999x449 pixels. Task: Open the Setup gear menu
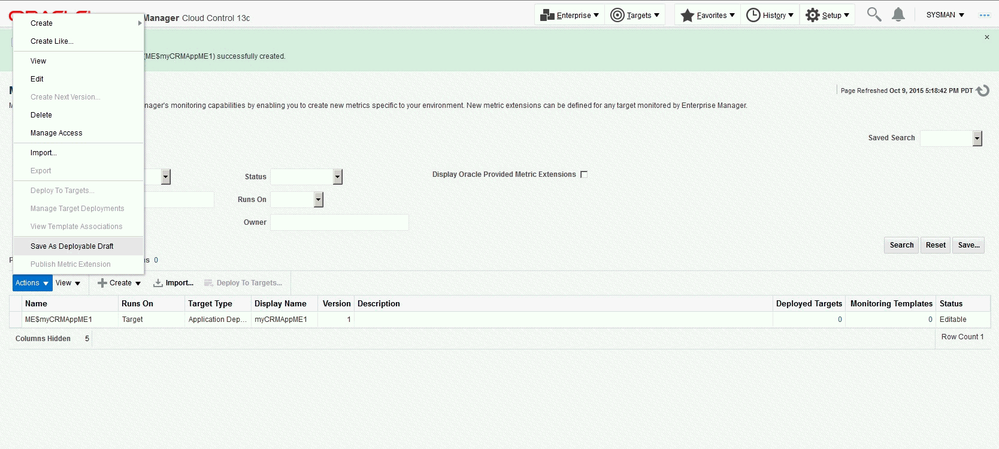click(x=827, y=15)
